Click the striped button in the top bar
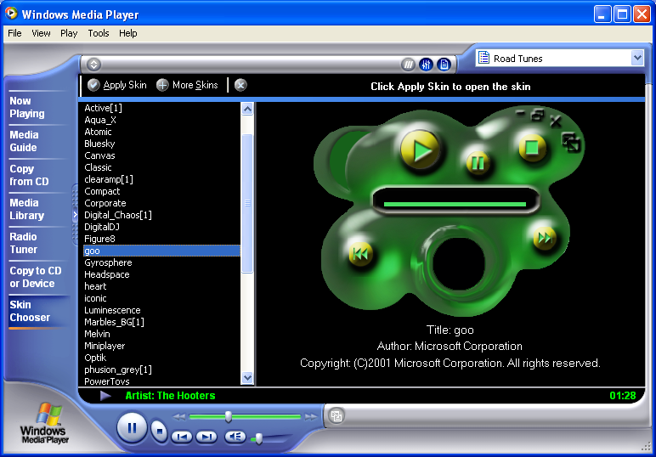Image resolution: width=656 pixels, height=457 pixels. pos(409,65)
